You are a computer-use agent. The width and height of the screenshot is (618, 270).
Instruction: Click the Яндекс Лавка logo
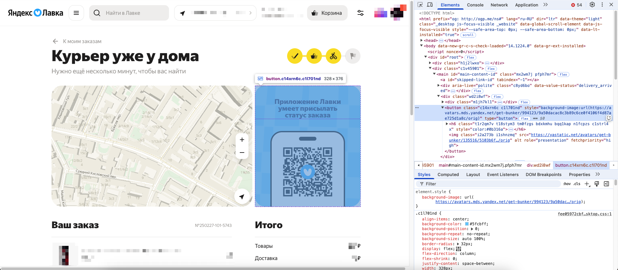point(35,13)
